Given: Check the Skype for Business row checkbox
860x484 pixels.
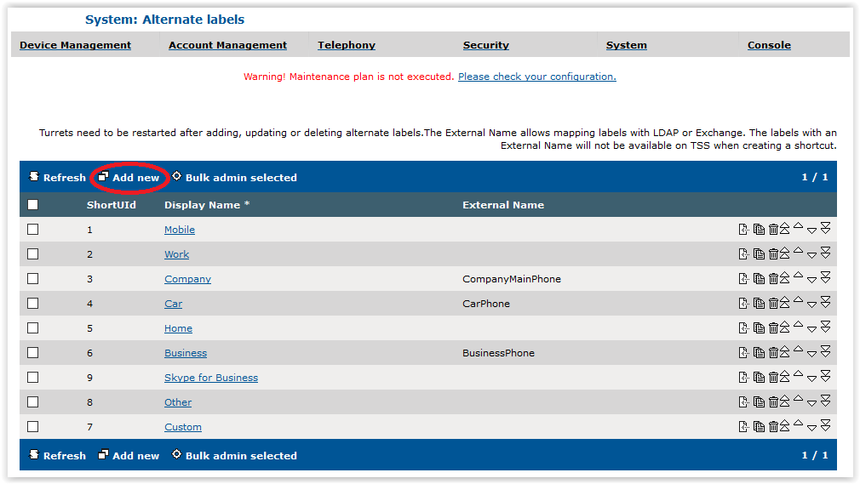Looking at the screenshot, I should click(x=33, y=377).
